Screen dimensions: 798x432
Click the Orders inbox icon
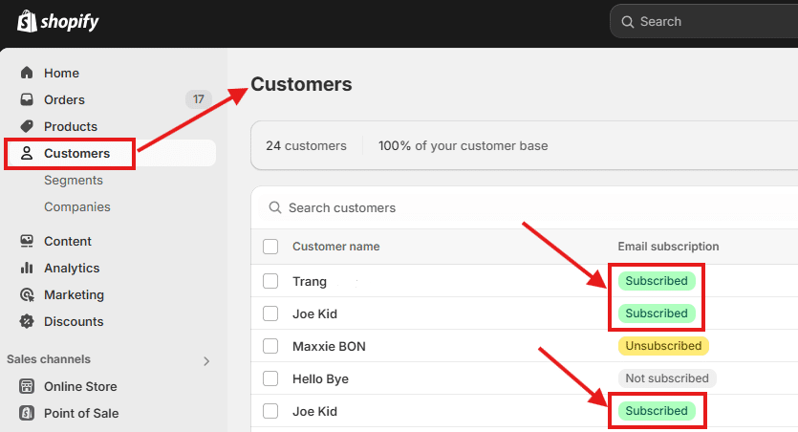click(27, 99)
